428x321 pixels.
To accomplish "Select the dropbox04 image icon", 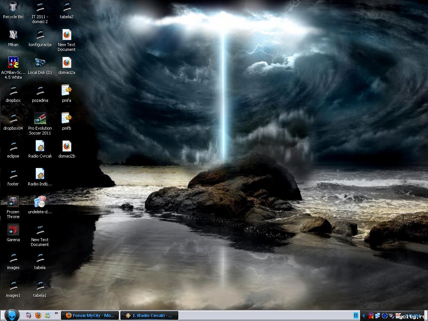I will click(x=13, y=121).
